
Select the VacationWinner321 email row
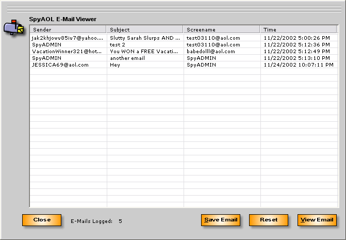coord(67,52)
